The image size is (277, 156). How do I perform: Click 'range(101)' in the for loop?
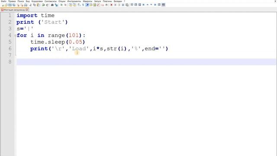pos(64,36)
